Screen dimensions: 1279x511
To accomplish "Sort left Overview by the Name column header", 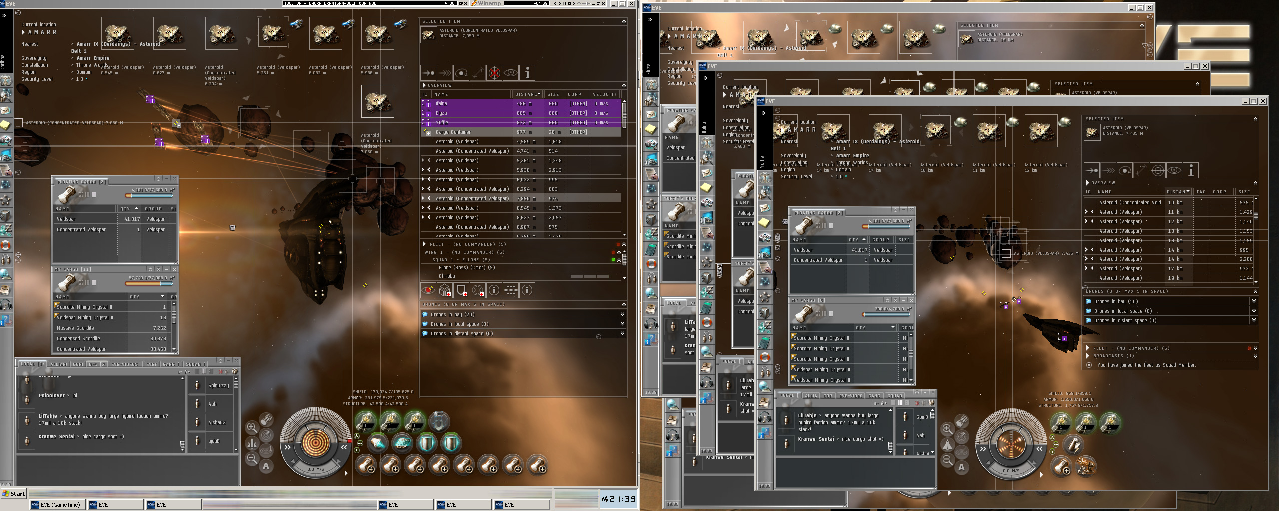I will [x=472, y=94].
